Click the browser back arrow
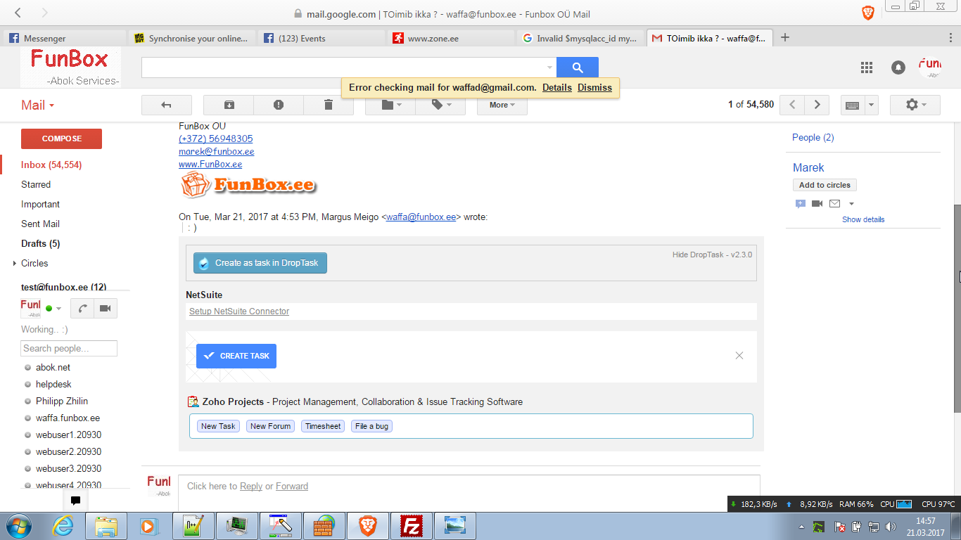Screen dimensions: 961x540 coord(18,13)
